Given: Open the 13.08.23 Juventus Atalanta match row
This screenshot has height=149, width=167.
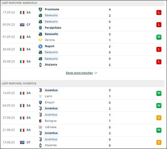Looking at the screenshot, I should click(82, 142).
